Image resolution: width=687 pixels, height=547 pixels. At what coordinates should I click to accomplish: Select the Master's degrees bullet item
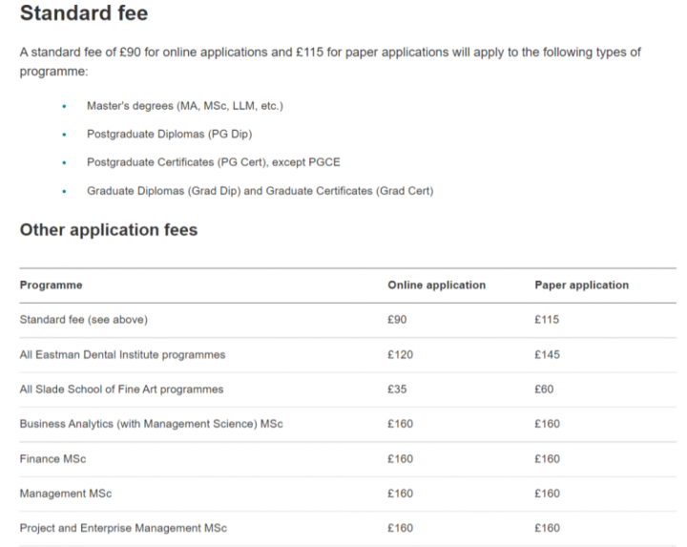tap(185, 105)
